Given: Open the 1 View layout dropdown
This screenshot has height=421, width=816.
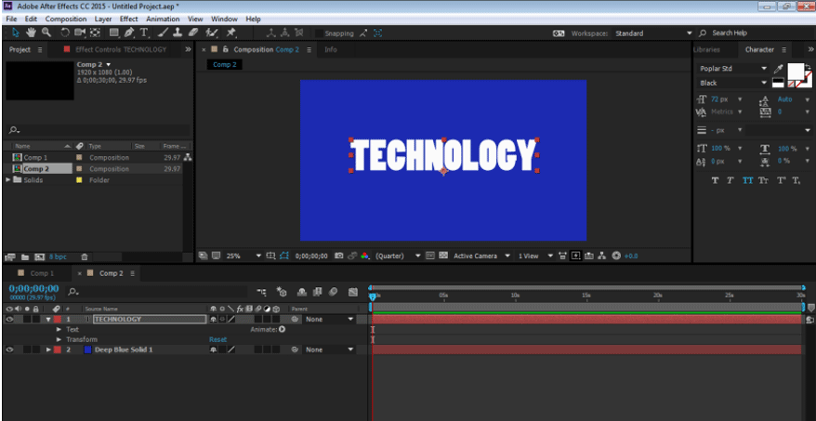Looking at the screenshot, I should tap(535, 256).
